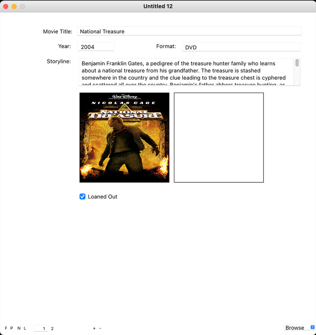The height and width of the screenshot is (335, 316).
Task: Click the Loaned Out label text
Action: (103, 197)
